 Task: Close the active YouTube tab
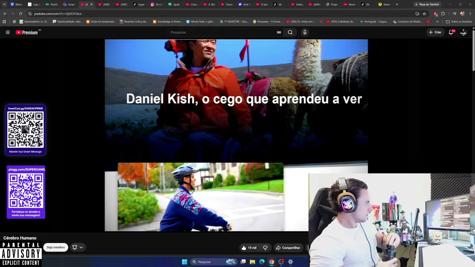click(x=91, y=4)
